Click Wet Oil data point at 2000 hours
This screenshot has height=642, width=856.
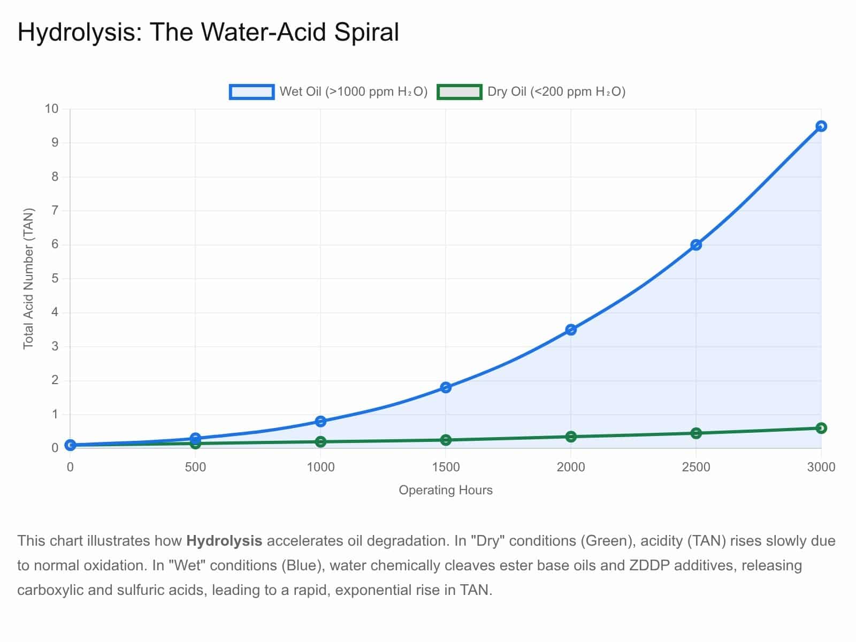point(571,330)
